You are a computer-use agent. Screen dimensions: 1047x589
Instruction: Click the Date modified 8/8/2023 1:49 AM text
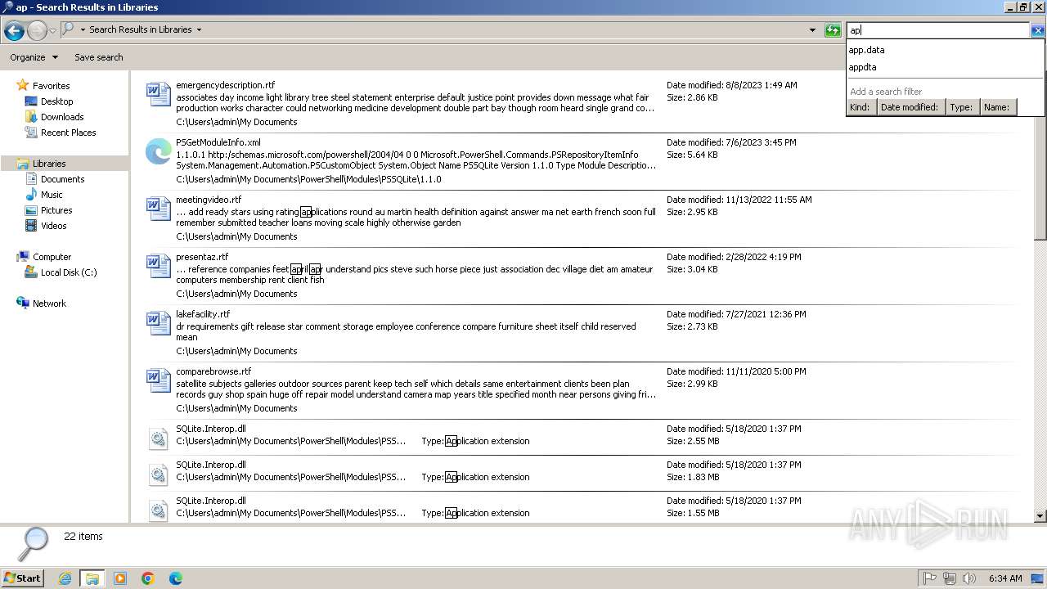click(731, 85)
